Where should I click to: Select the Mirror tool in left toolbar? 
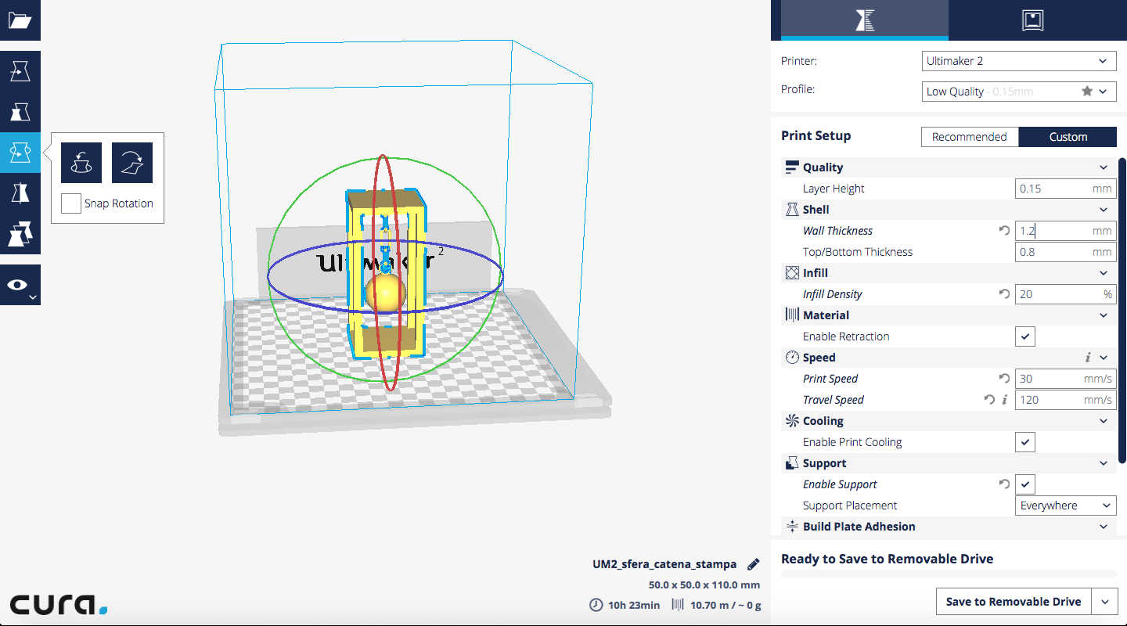[20, 193]
